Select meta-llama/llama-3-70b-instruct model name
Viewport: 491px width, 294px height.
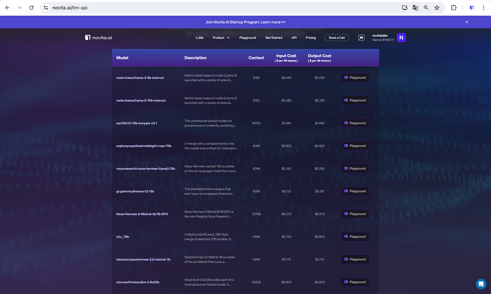click(141, 101)
